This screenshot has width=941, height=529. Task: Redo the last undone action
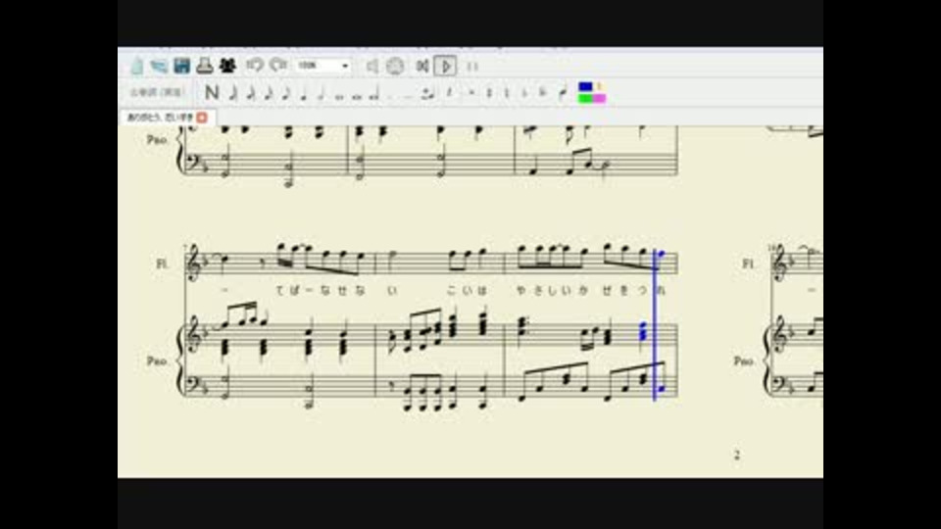click(x=277, y=65)
